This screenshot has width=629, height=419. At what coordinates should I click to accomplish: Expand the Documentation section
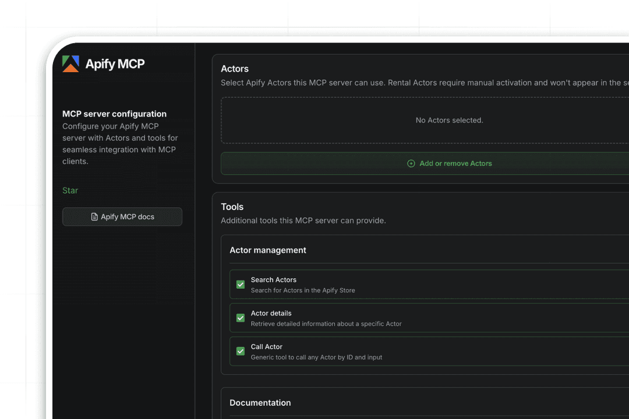pos(260,403)
